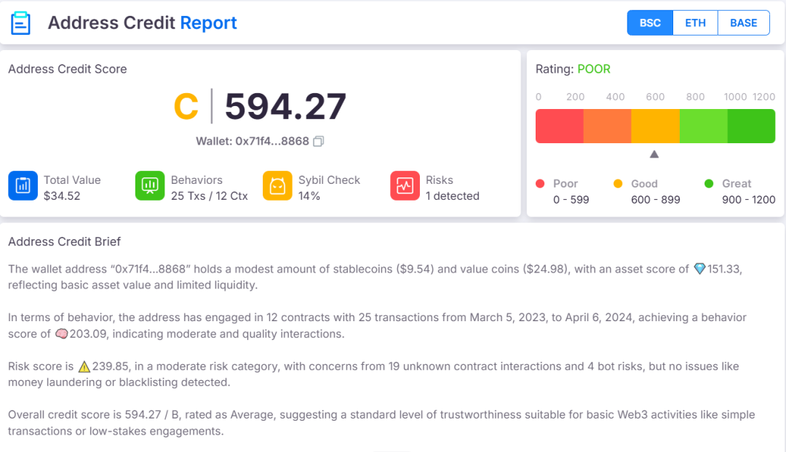Click the 594.27 credit score value
Image resolution: width=786 pixels, height=452 pixels.
285,107
